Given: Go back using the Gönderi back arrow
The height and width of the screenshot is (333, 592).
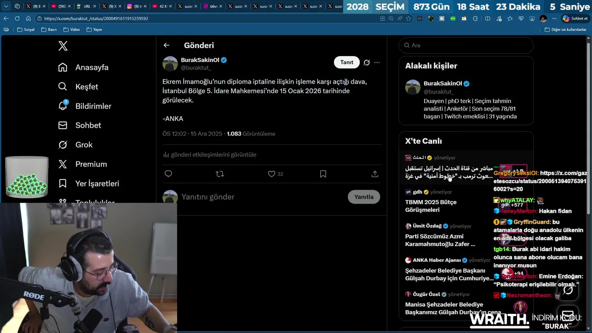Looking at the screenshot, I should click(x=166, y=45).
